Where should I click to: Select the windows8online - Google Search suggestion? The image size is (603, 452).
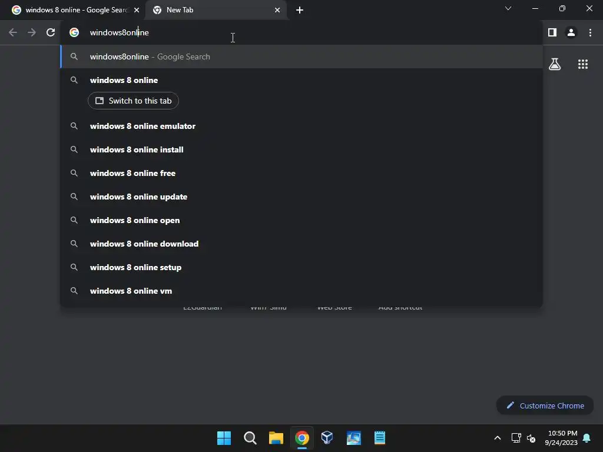pyautogui.click(x=302, y=56)
